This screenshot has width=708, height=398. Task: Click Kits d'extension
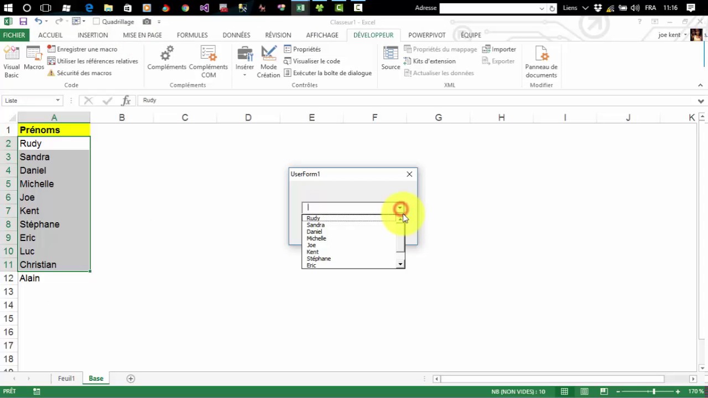click(x=430, y=61)
